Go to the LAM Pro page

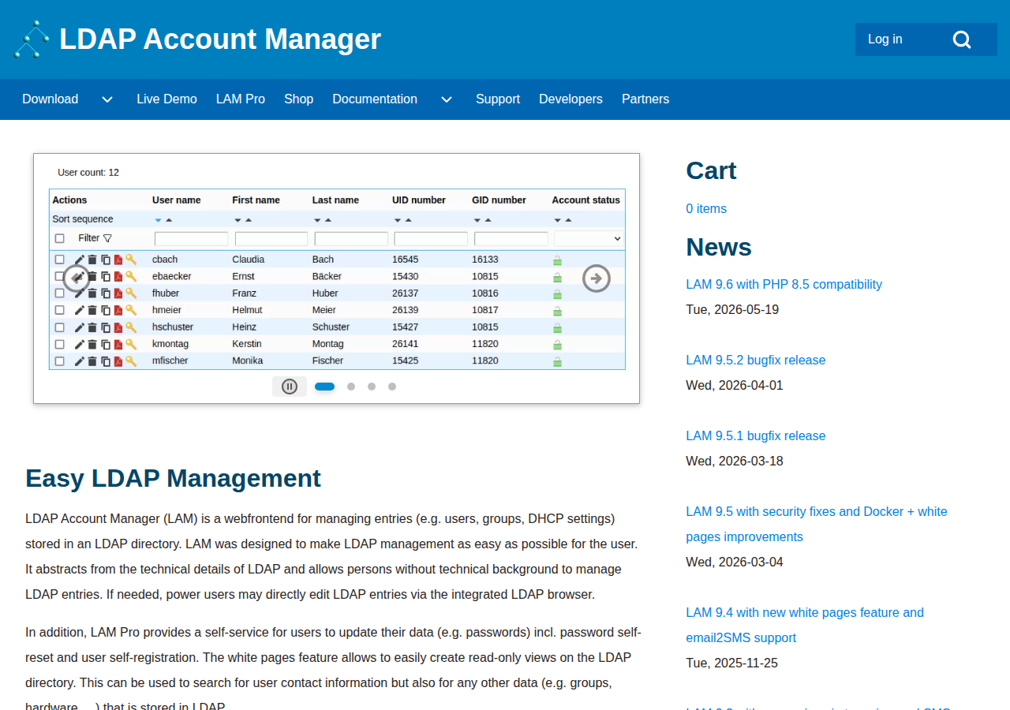(x=241, y=99)
